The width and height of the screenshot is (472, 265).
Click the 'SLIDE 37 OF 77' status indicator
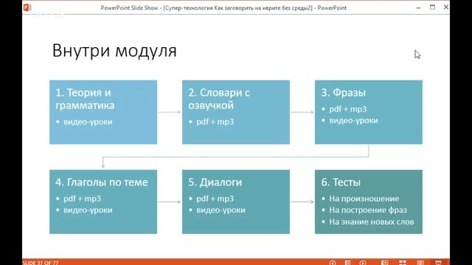[x=41, y=263]
